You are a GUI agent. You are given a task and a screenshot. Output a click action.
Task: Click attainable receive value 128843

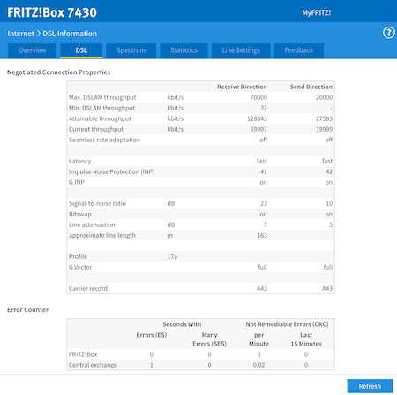point(257,118)
